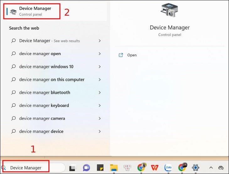
Task: Select 'device manager device' suggestion
Action: [56, 131]
